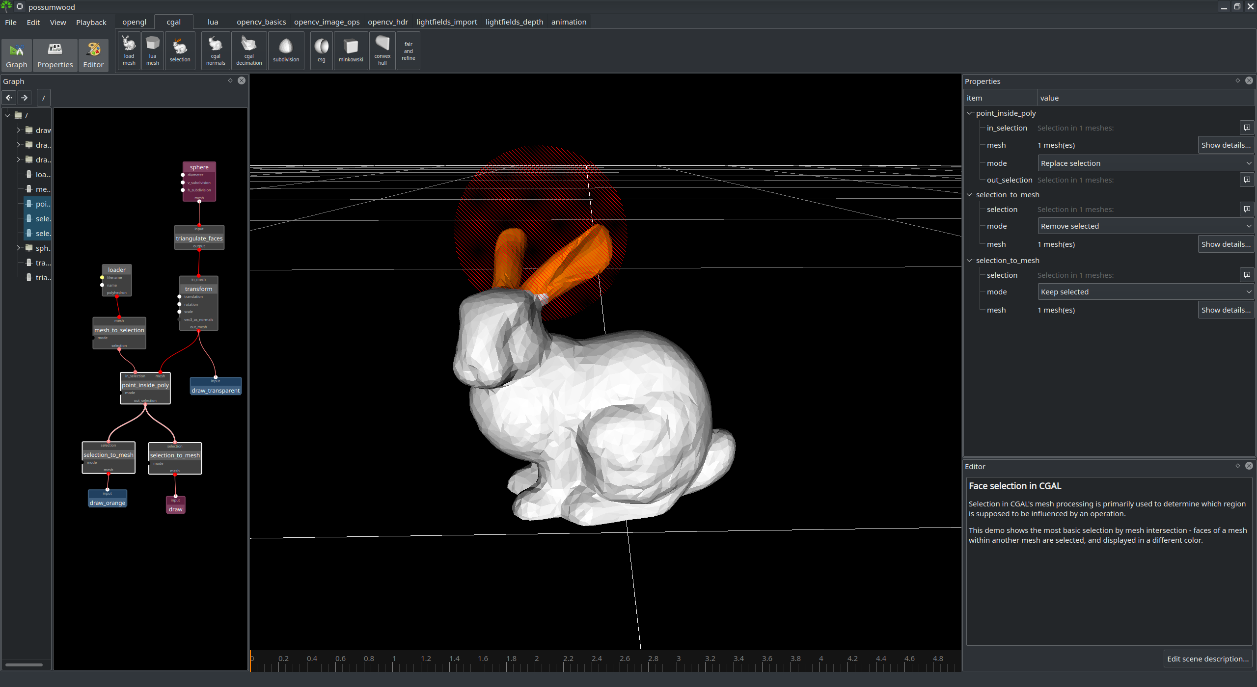Open the Replace selection mode dropdown

point(1146,163)
